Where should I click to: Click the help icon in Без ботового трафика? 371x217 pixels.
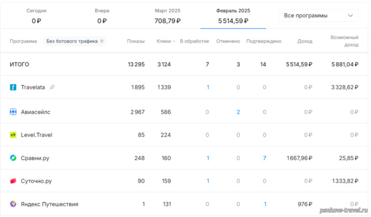pos(102,41)
